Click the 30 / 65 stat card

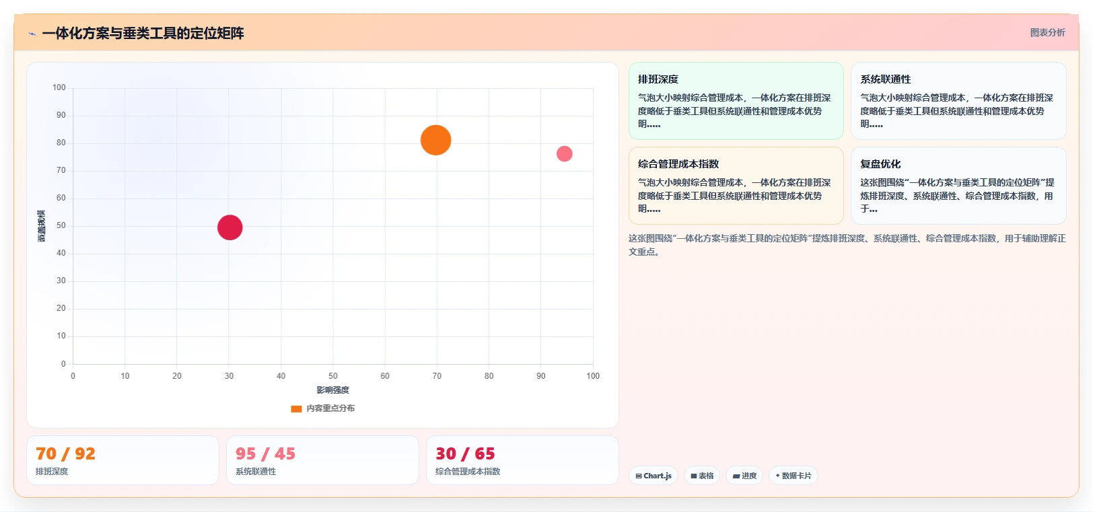(x=522, y=460)
